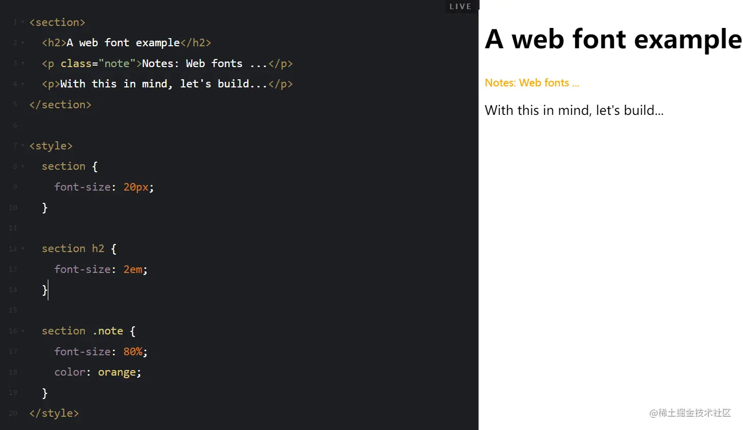The width and height of the screenshot is (743, 430).
Task: Click the 2em value in the editor
Action: (x=133, y=269)
